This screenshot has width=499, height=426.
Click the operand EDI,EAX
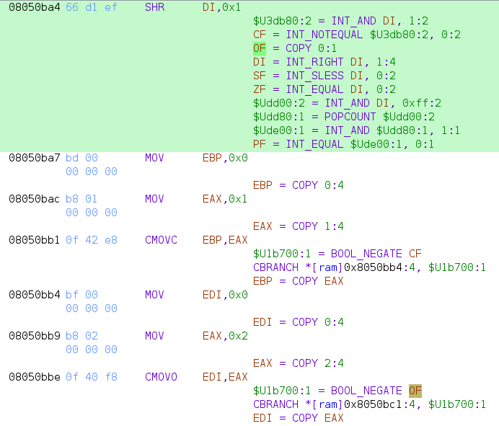point(225,377)
